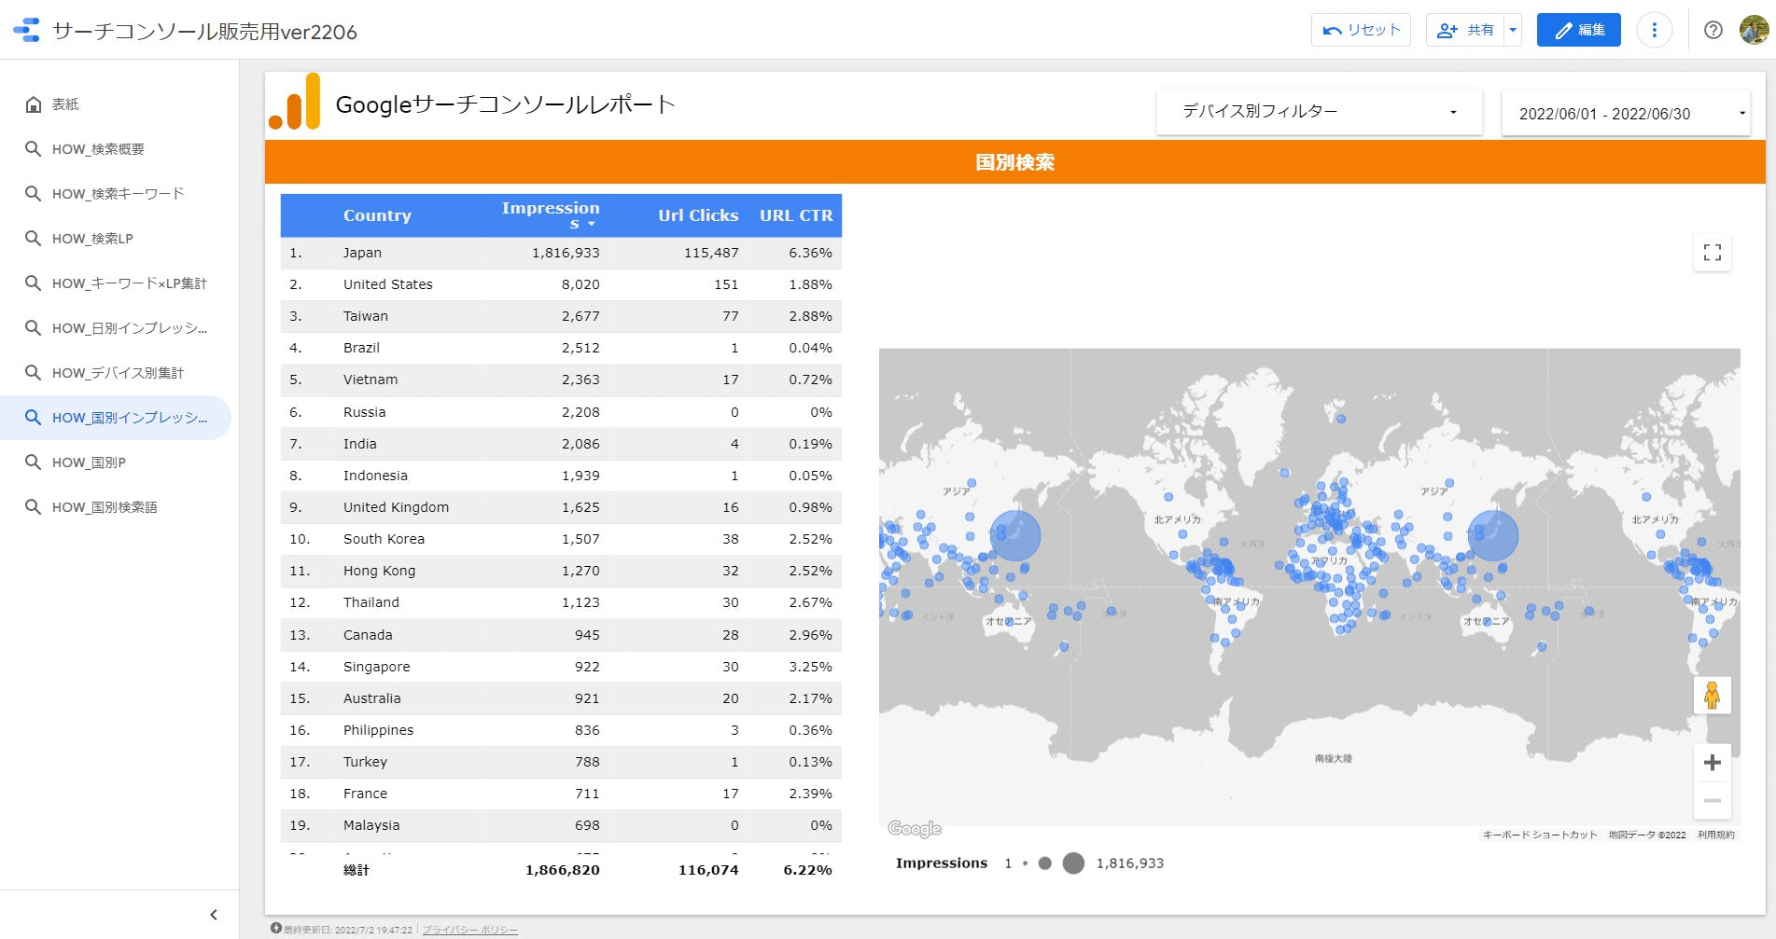Click the Taiwan country cell
Screen dimensions: 1776x939
point(365,316)
